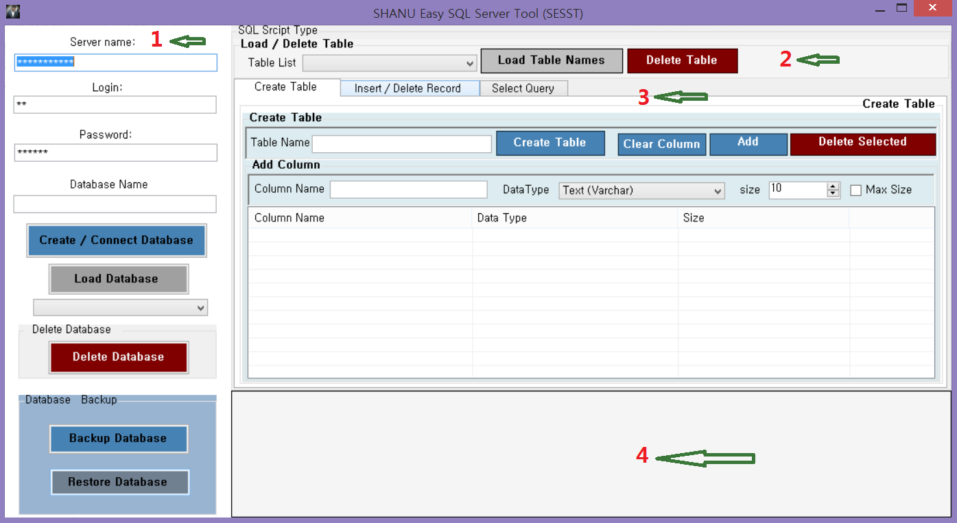Click the red Delete Database button
Image resolution: width=957 pixels, height=523 pixels.
pos(119,357)
